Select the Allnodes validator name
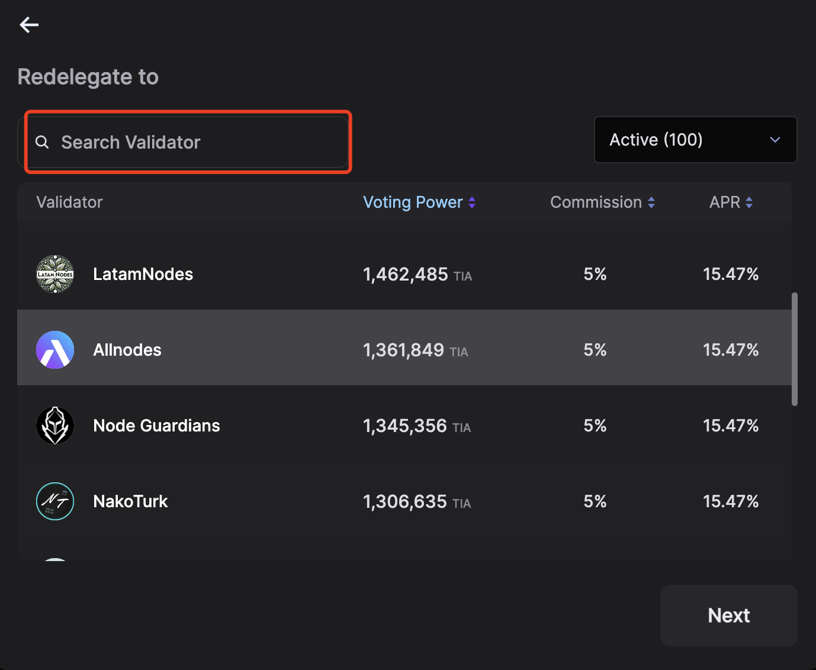 point(127,350)
